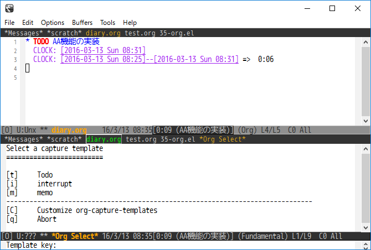Click the [q] Abort entry
Screen dimensions: 371x250
[32, 219]
